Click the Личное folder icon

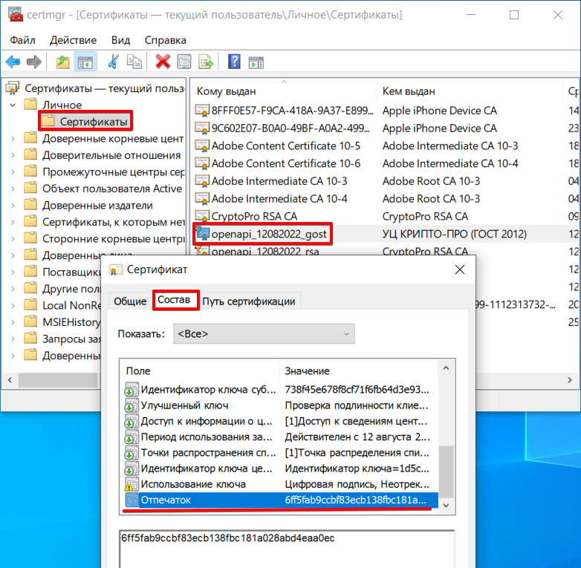click(x=30, y=105)
